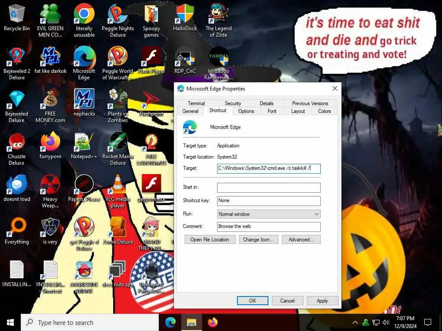Cancel the Microsoft Edge Properties dialog

[287, 300]
